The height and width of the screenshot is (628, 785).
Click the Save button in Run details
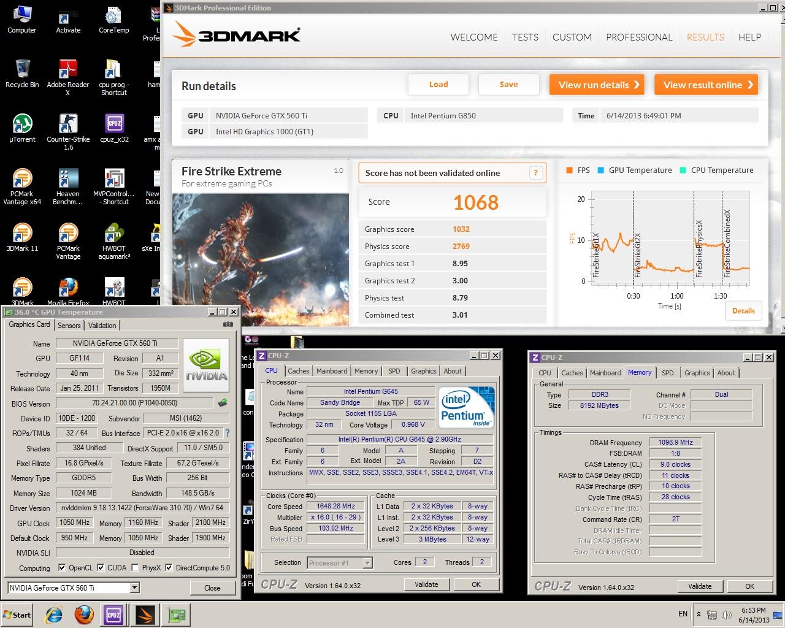click(508, 85)
